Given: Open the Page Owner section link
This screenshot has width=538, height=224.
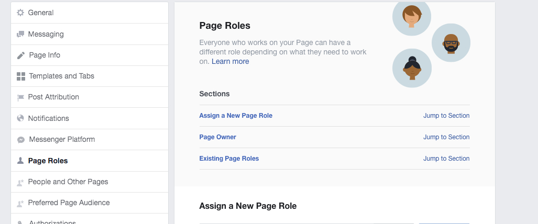Looking at the screenshot, I should 217,137.
